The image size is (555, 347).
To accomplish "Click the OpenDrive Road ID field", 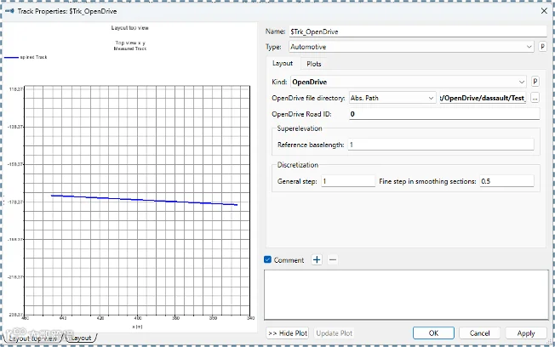I will click(444, 114).
